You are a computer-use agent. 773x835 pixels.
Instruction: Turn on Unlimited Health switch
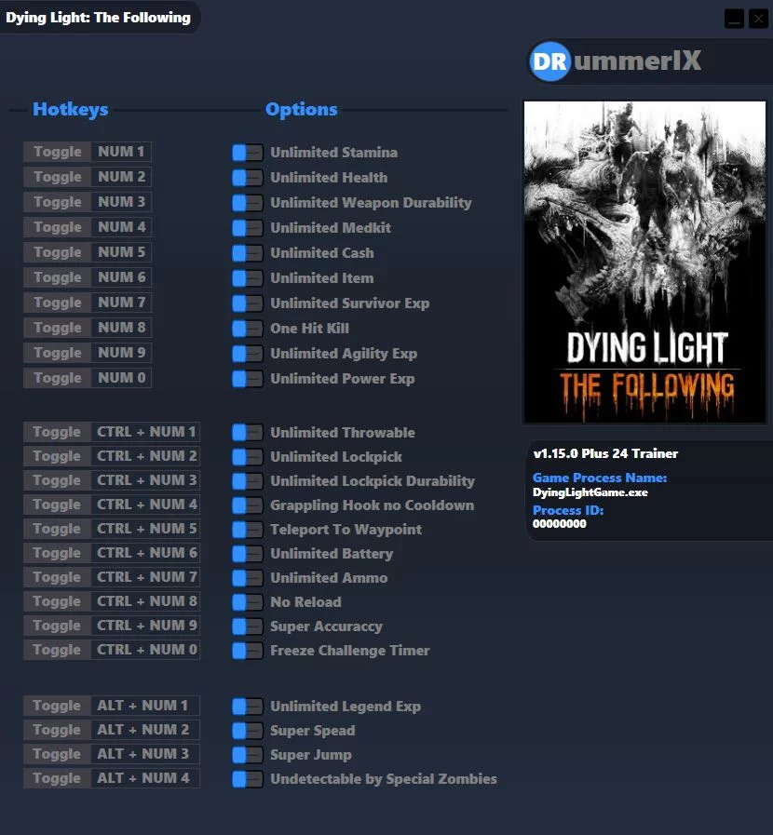[x=247, y=178]
